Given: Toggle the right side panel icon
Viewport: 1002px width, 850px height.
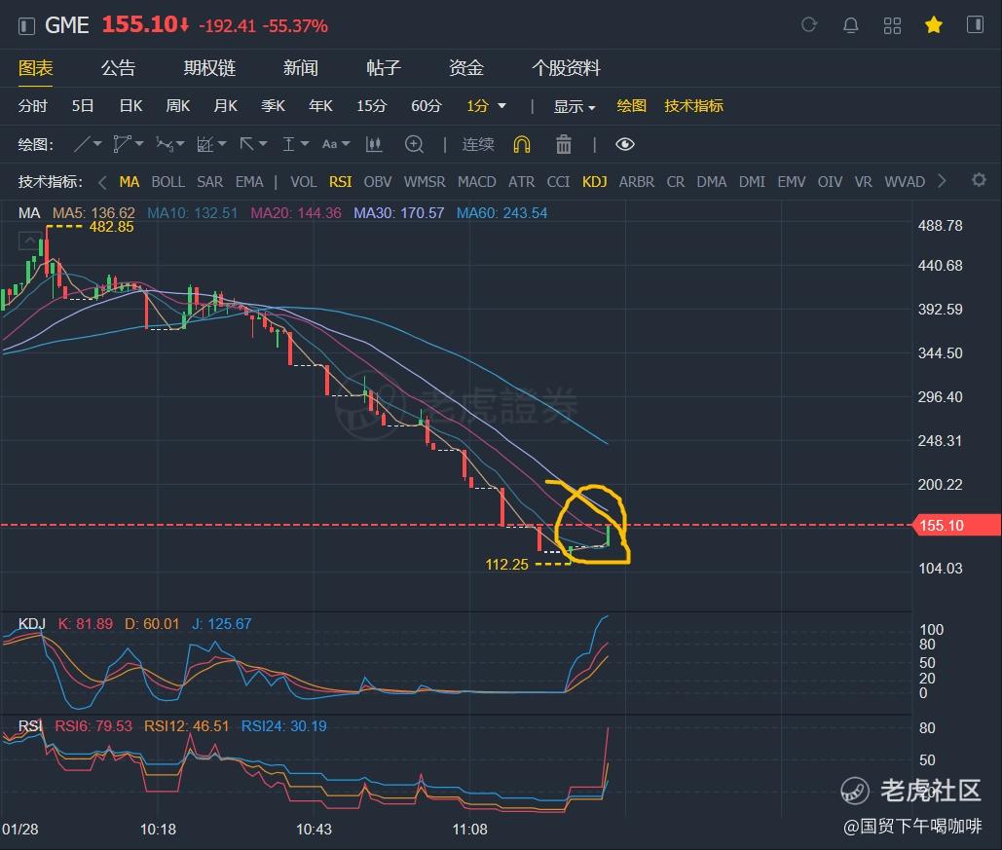Looking at the screenshot, I should tap(975, 25).
